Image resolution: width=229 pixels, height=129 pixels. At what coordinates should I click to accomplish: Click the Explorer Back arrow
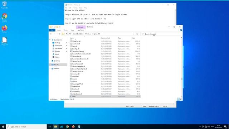[51, 34]
